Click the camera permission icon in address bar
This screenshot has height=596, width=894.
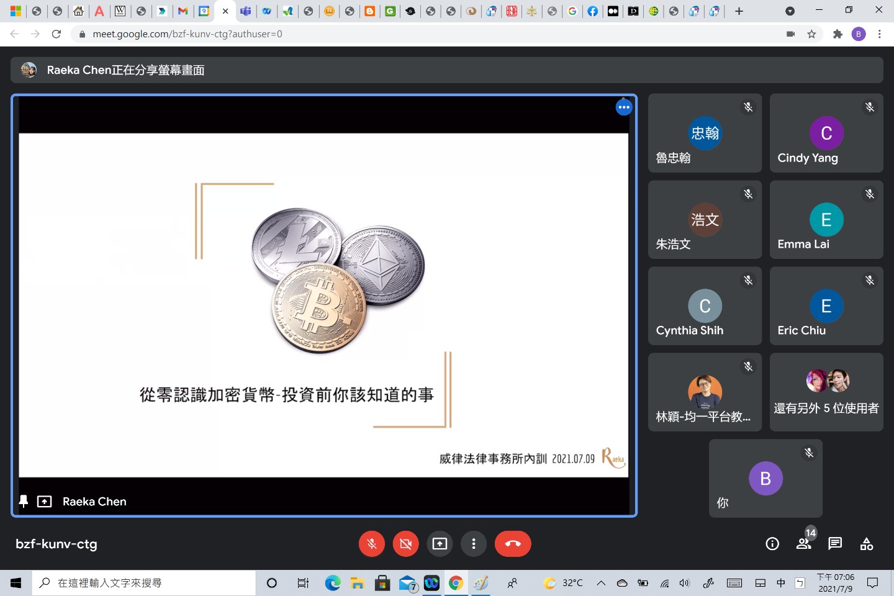790,34
